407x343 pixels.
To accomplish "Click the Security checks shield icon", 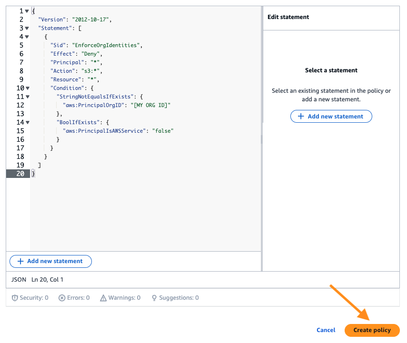I will click(15, 297).
